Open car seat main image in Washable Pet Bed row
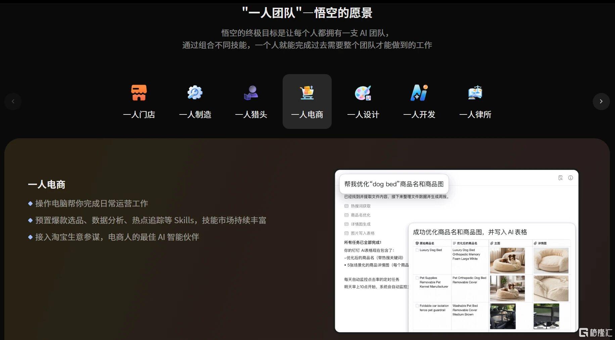Screen dimensions: 615x340 tap(503, 316)
